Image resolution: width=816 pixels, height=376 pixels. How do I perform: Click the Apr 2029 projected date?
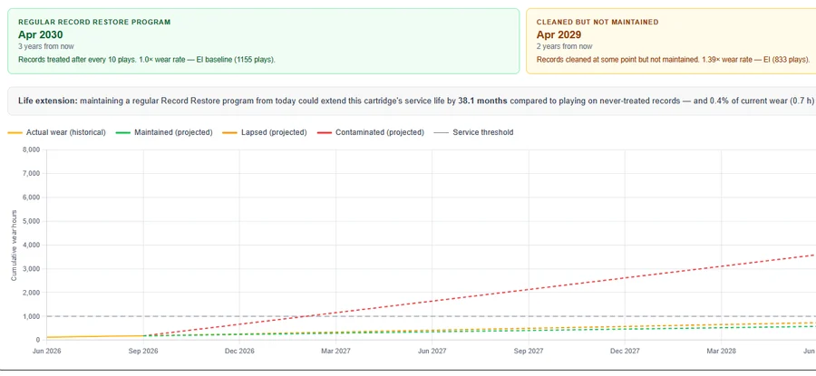point(559,34)
